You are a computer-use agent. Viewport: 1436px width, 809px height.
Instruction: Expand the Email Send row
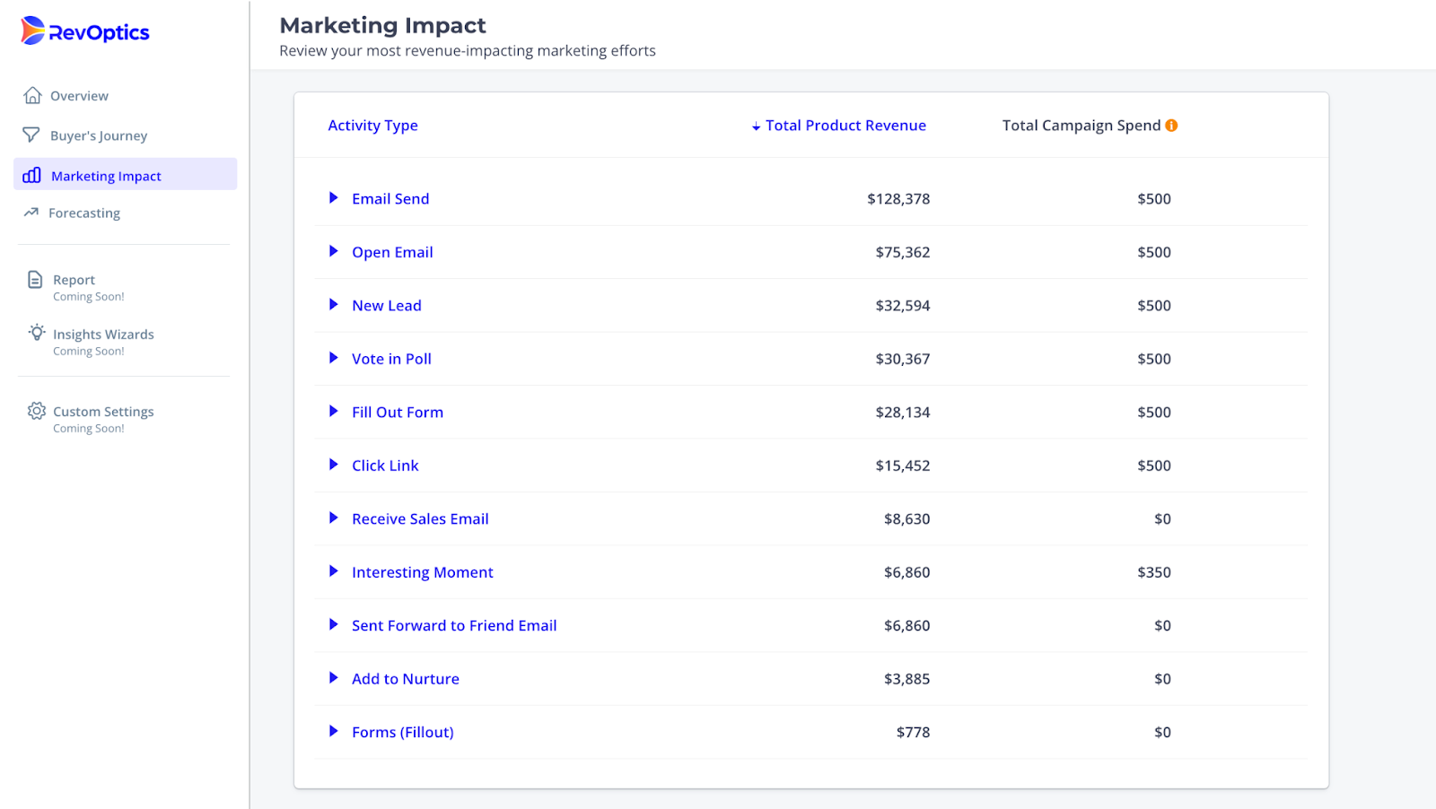click(333, 198)
